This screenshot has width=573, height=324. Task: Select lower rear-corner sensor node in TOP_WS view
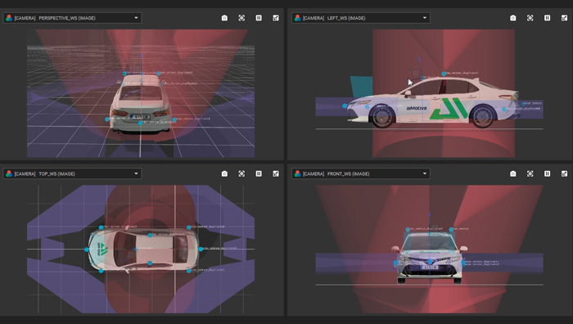coord(189,271)
